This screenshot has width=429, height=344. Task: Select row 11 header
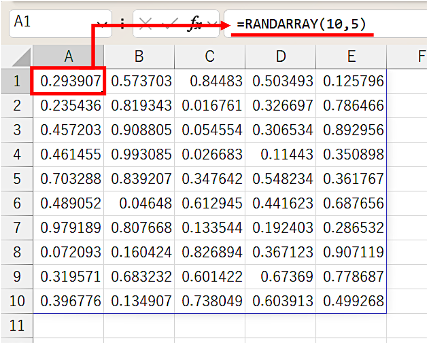click(x=17, y=326)
